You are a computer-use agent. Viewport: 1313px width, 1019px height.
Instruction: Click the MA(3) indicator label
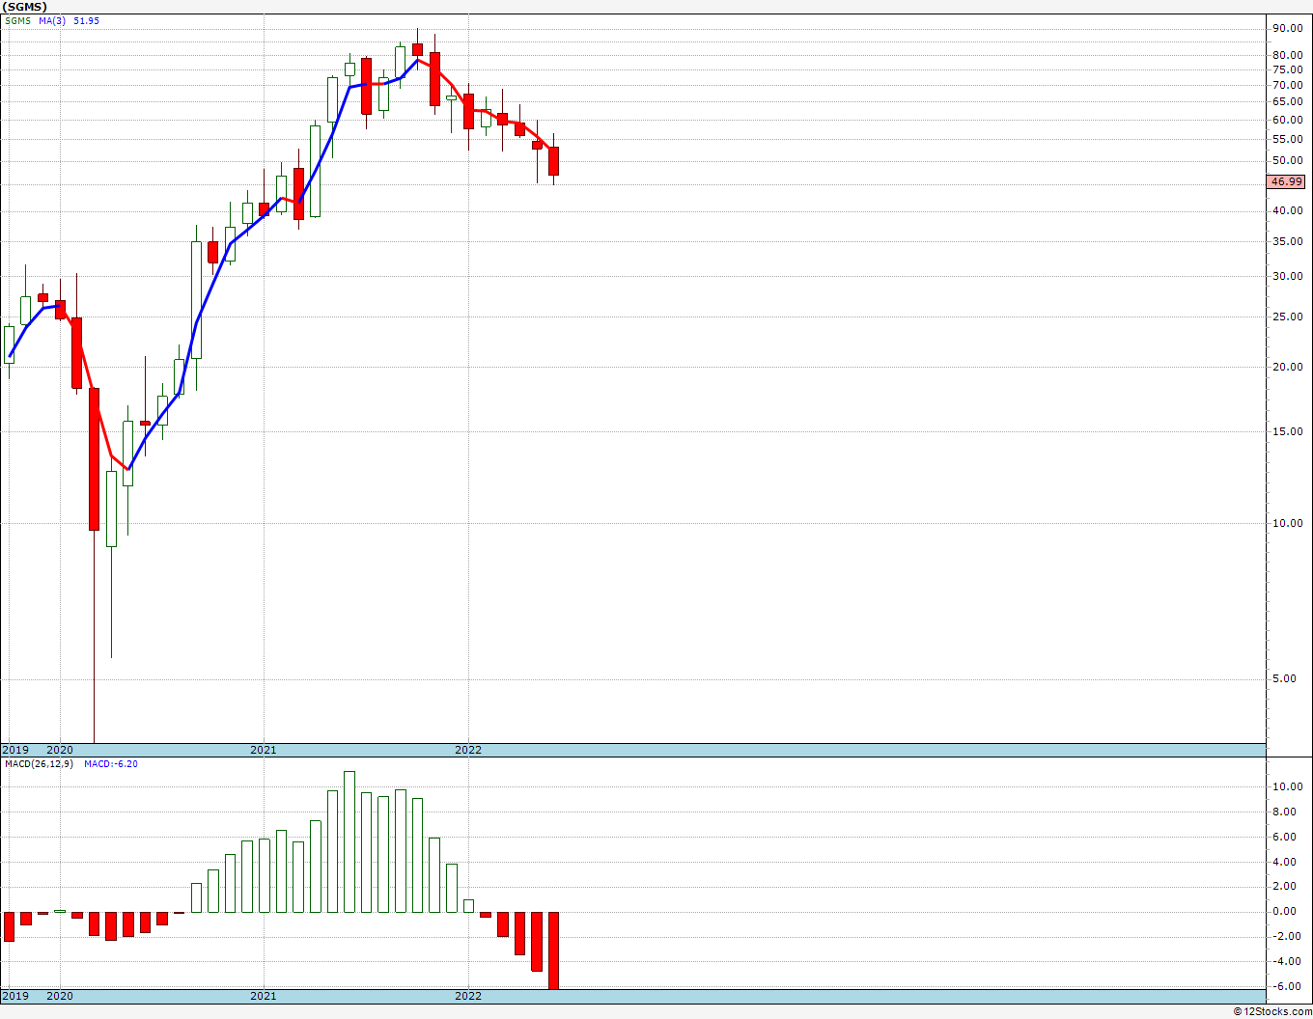tap(53, 20)
